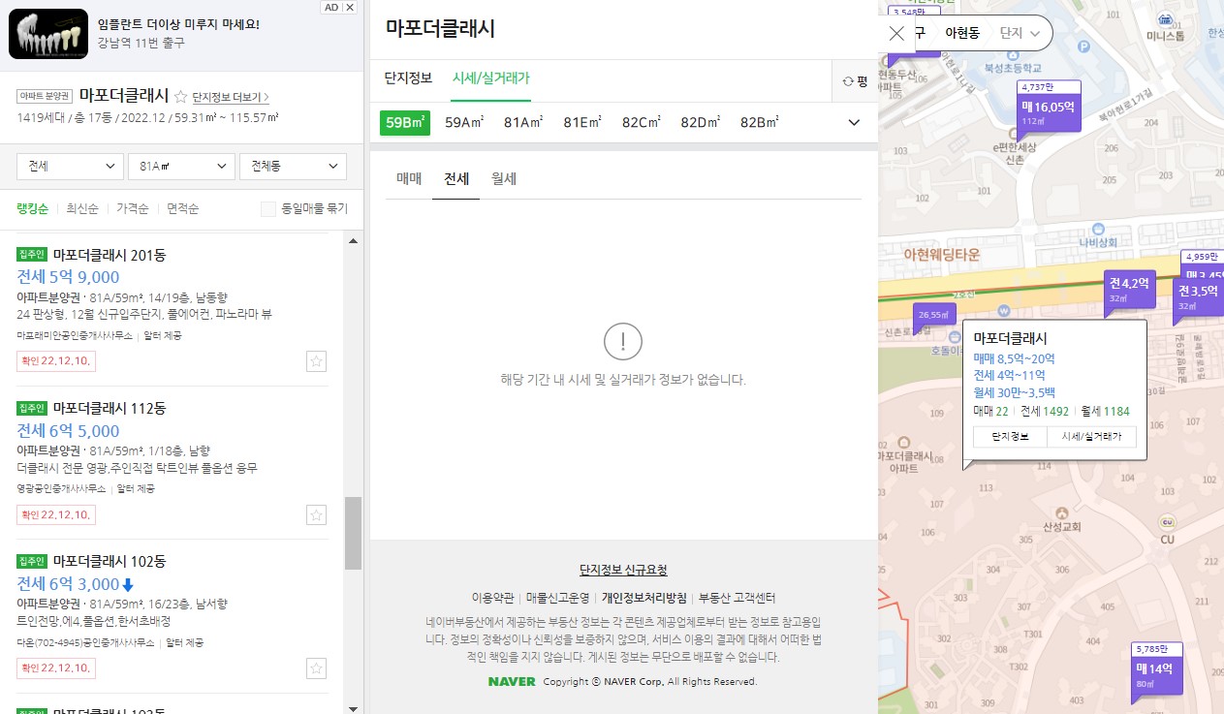
Task: Open the 전세 deal type dropdown
Action: pyautogui.click(x=70, y=167)
